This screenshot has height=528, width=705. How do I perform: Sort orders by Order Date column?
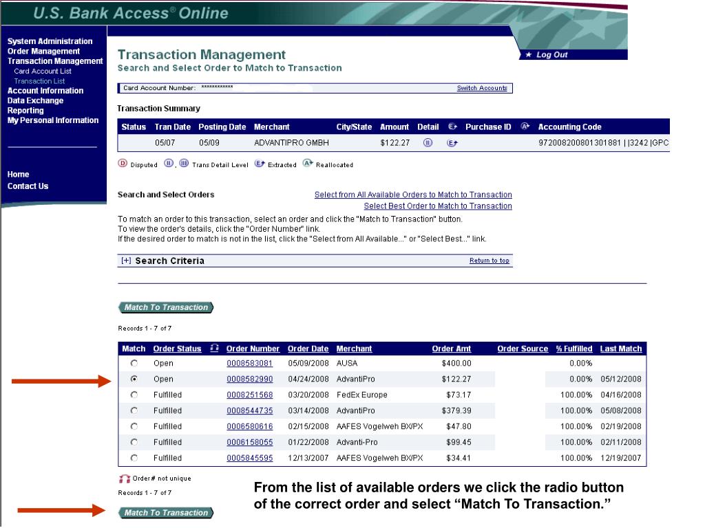(308, 349)
